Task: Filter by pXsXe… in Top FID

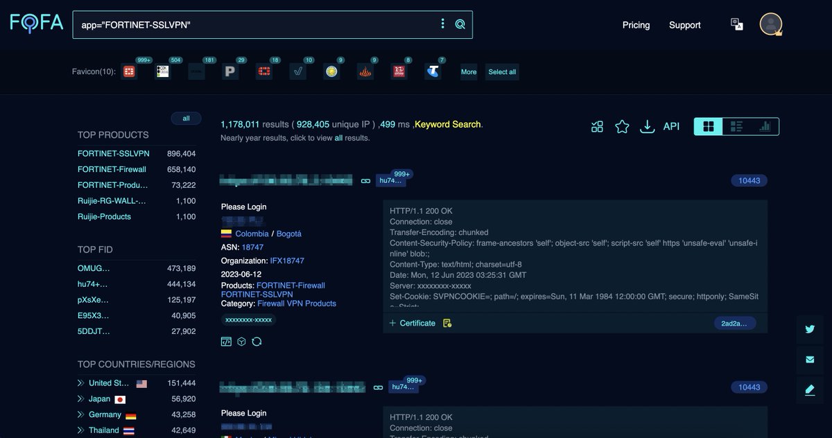Action: [93, 300]
